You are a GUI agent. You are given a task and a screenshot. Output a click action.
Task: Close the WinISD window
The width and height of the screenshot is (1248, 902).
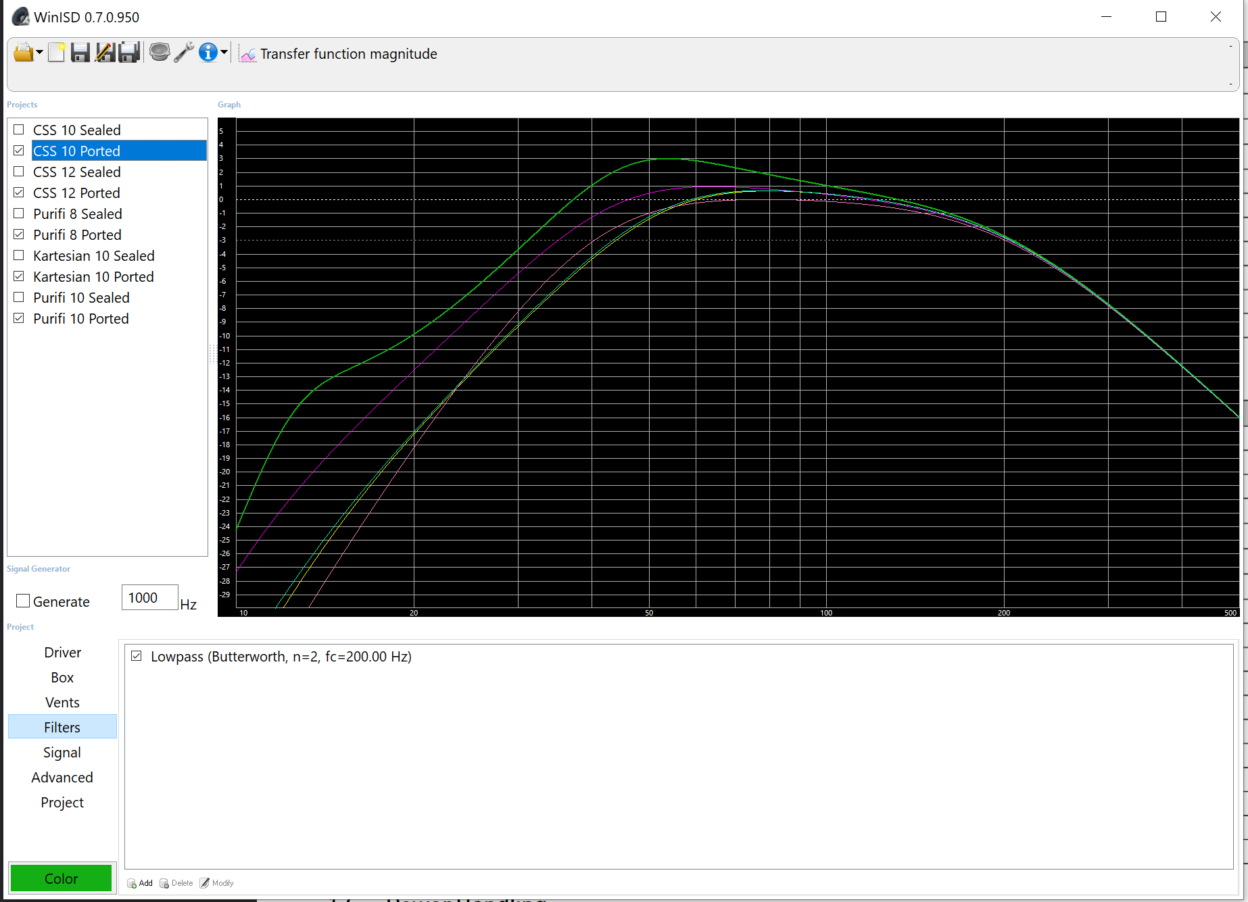1216,17
